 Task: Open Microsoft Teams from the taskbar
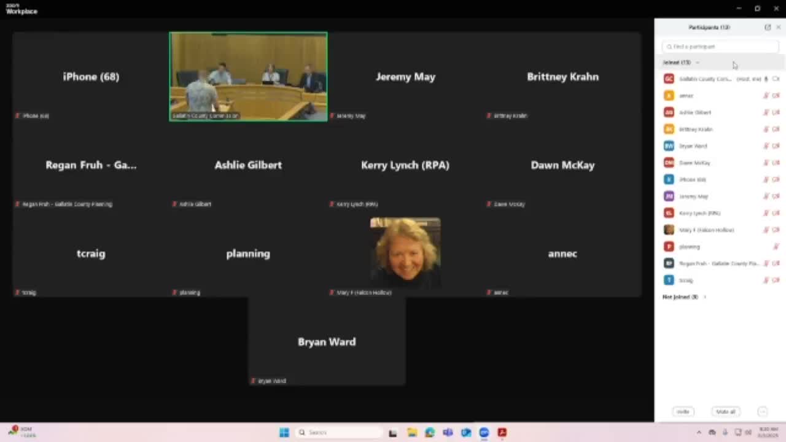pyautogui.click(x=448, y=433)
